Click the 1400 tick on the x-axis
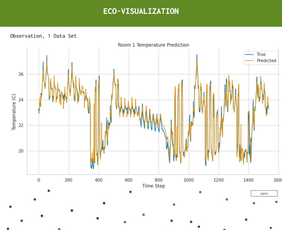 pyautogui.click(x=248, y=180)
